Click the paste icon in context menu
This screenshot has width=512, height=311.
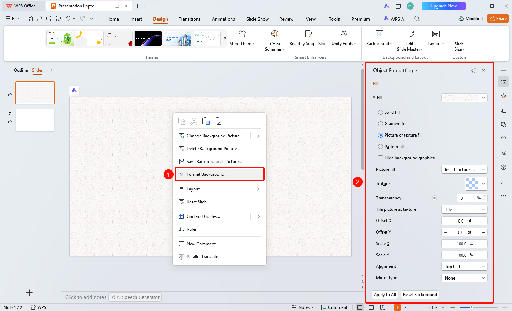(206, 121)
